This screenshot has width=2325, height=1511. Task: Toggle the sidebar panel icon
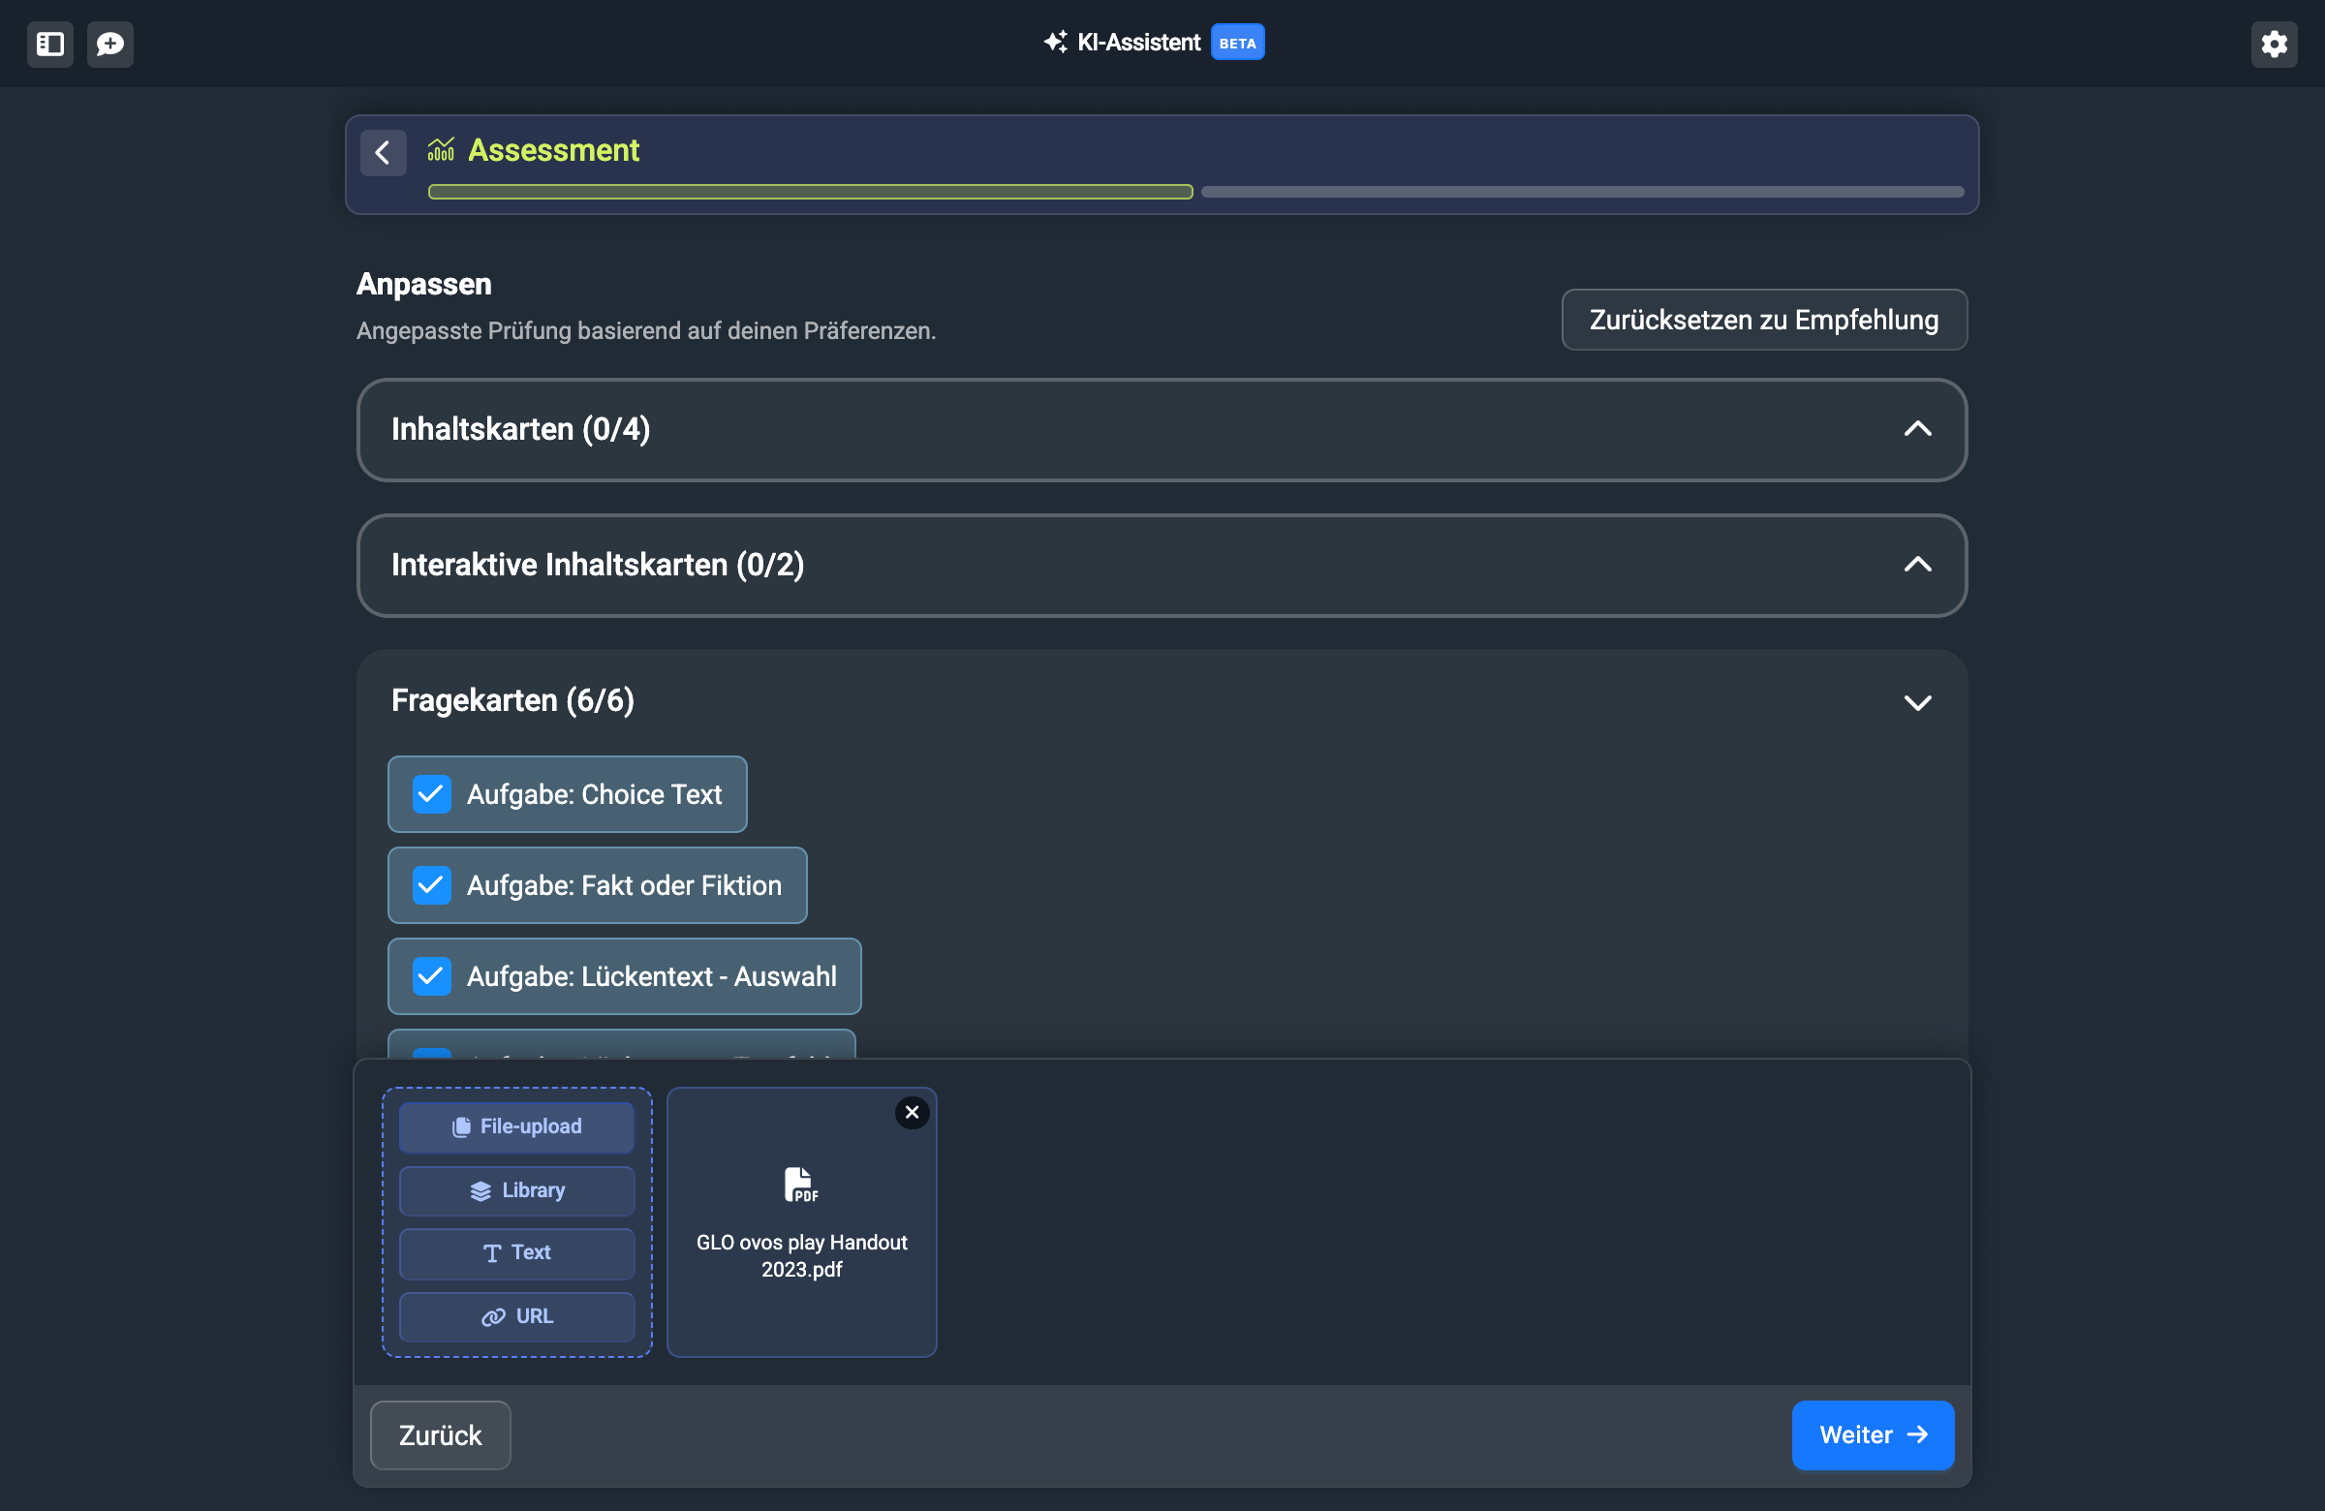coord(49,44)
